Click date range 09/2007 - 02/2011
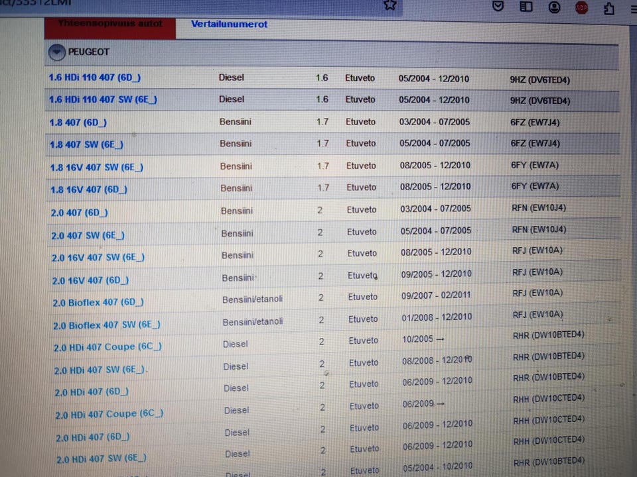 436,295
